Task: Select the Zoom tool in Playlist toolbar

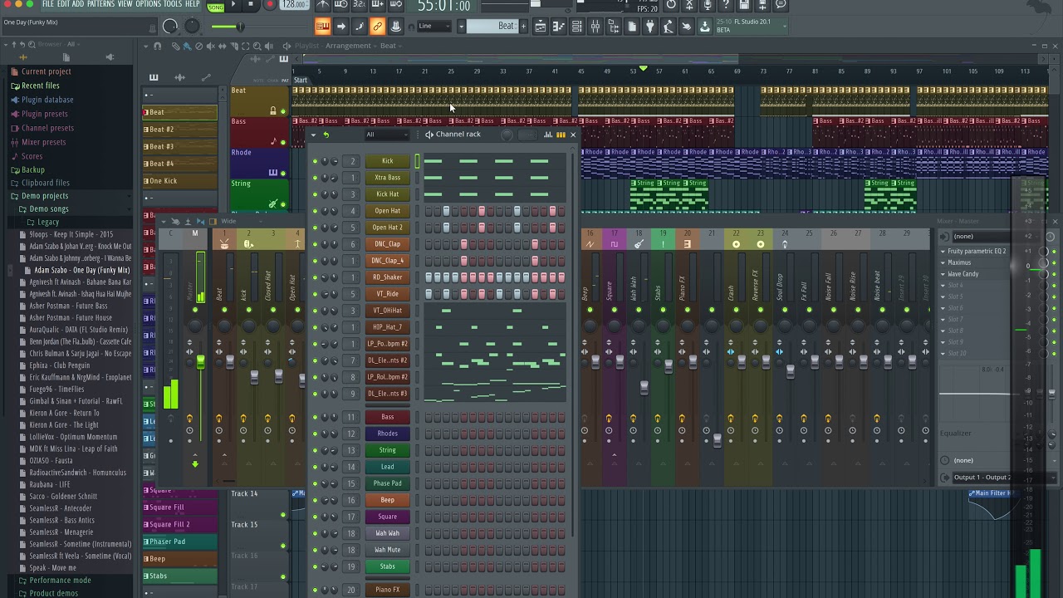Action: (x=257, y=46)
